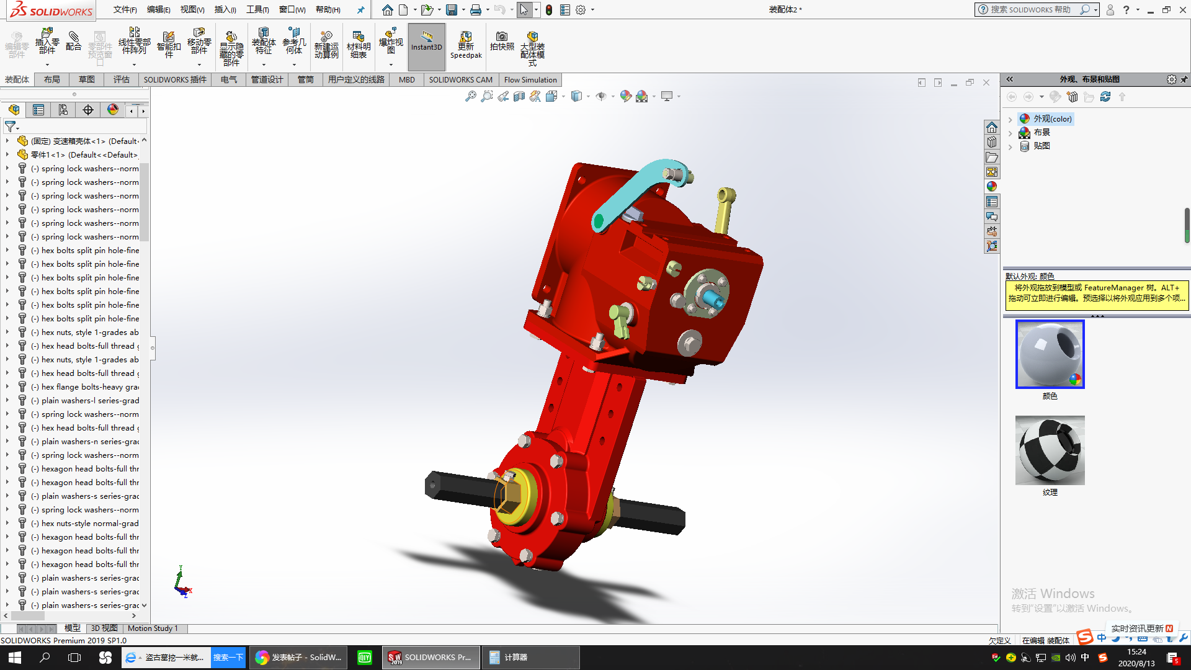Click Edit Appearance color wheel in view toolbar
1191x670 pixels.
pos(625,96)
